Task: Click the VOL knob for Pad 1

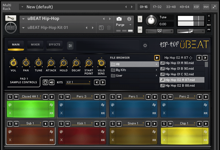Action: click(13, 63)
